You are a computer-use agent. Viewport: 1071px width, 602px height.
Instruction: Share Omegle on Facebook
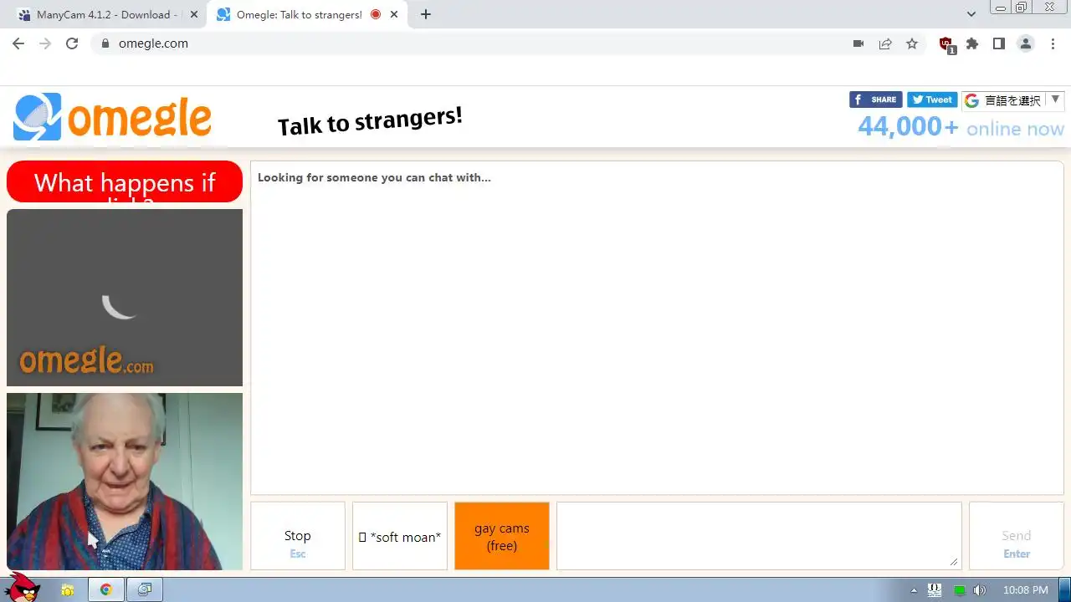875,99
